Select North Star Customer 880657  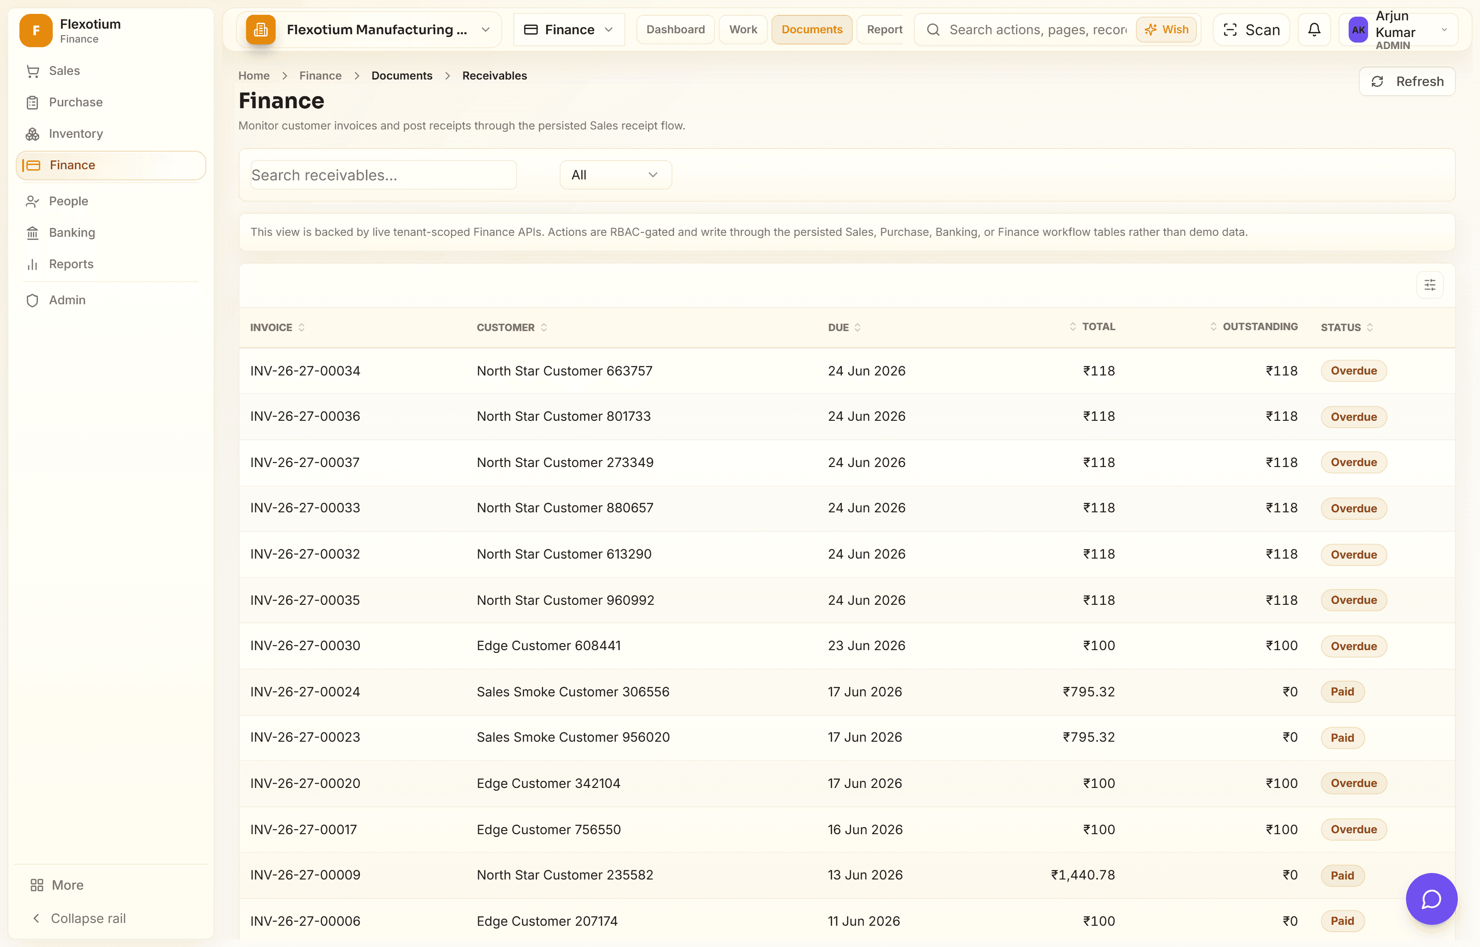565,508
